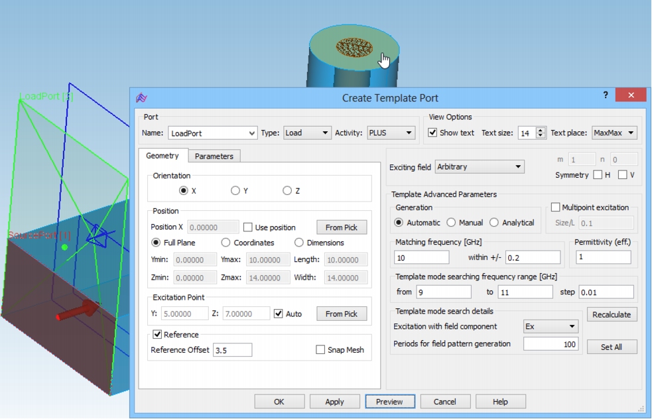Open the Text place dropdown
Viewport: 652px width, 419px height.
point(614,133)
